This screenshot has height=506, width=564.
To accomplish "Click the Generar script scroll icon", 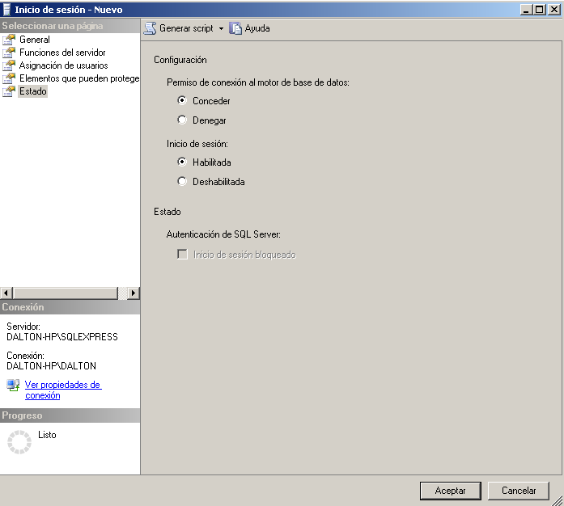I will coord(150,28).
